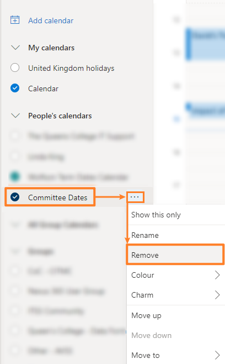225x364 pixels.
Task: Click the blue calendar event block
Action: click(x=206, y=44)
